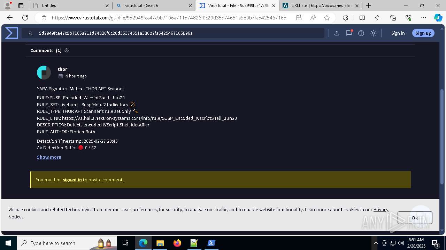Click the read aloud icon
This screenshot has width=446, height=250.
pyautogui.click(x=313, y=18)
